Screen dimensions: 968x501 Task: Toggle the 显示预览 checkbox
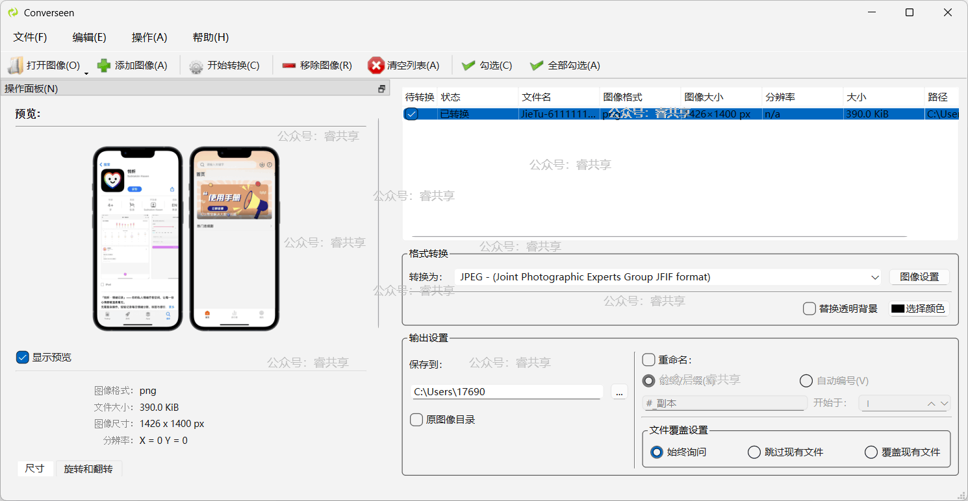(x=23, y=357)
